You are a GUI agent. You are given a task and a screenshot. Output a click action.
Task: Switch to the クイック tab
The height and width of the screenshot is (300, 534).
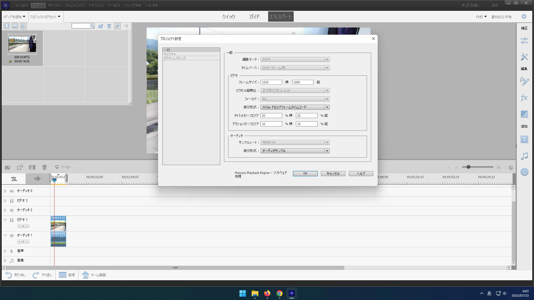coord(228,17)
